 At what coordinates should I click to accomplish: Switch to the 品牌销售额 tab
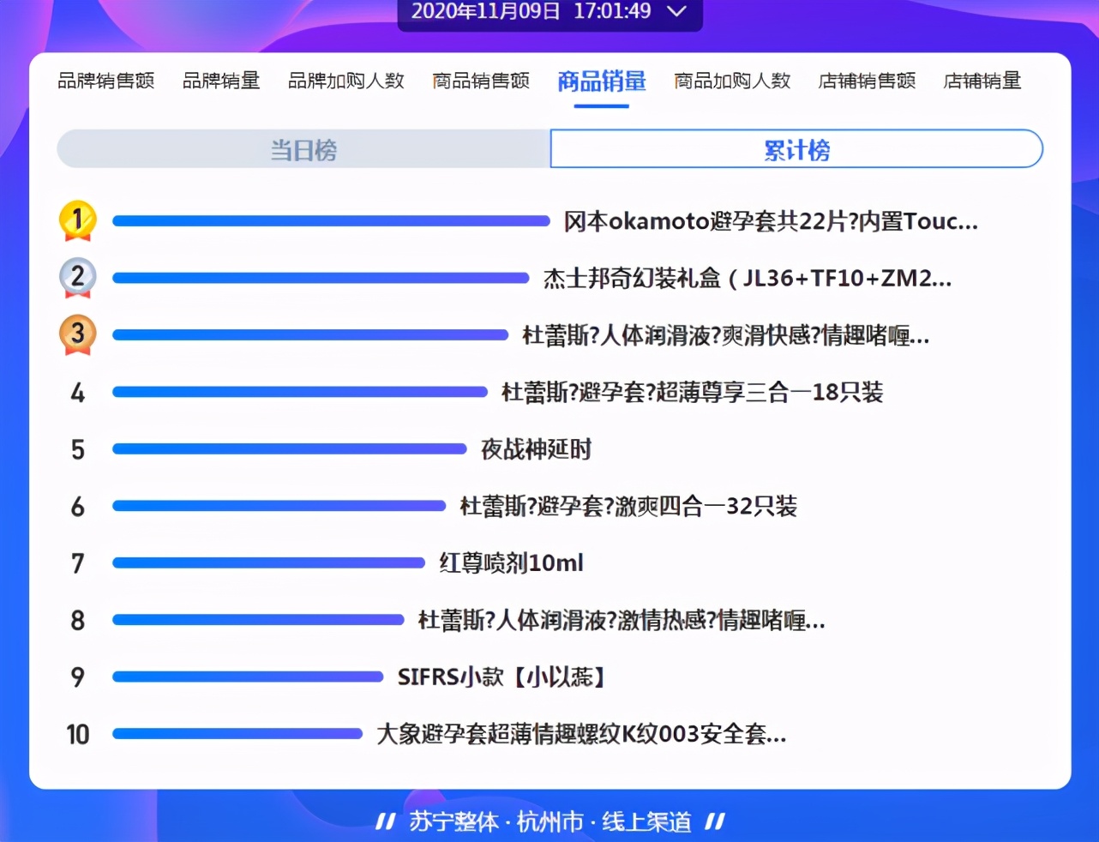coord(105,81)
